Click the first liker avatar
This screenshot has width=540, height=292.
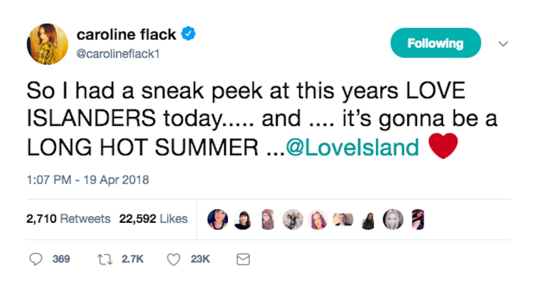[217, 219]
